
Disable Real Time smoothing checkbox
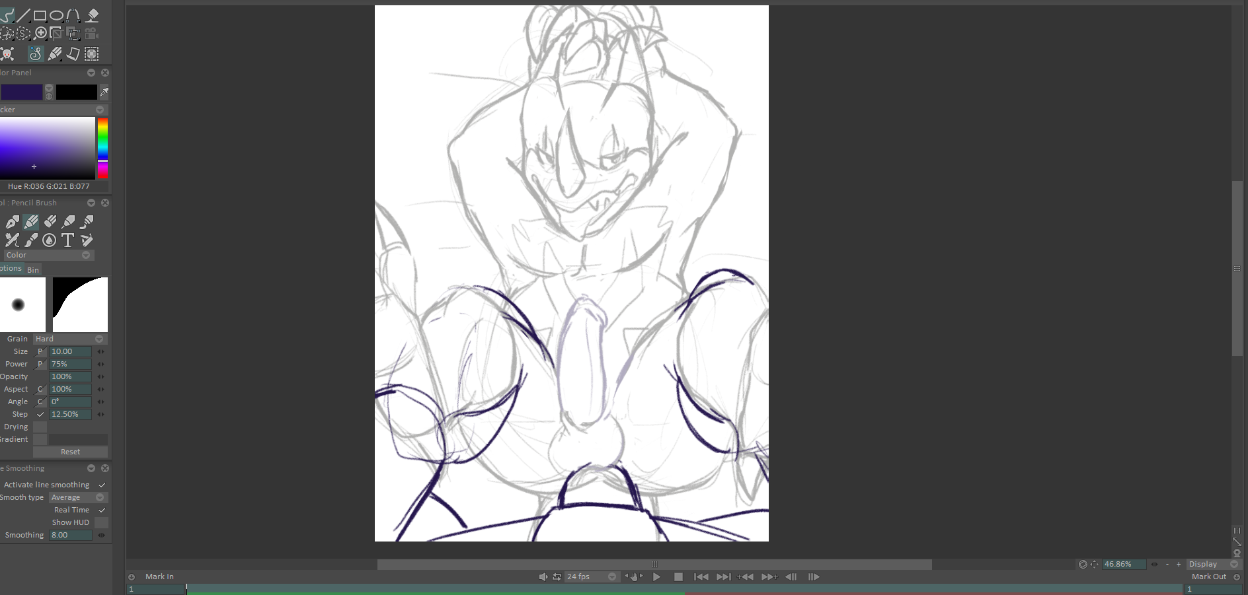tap(102, 510)
